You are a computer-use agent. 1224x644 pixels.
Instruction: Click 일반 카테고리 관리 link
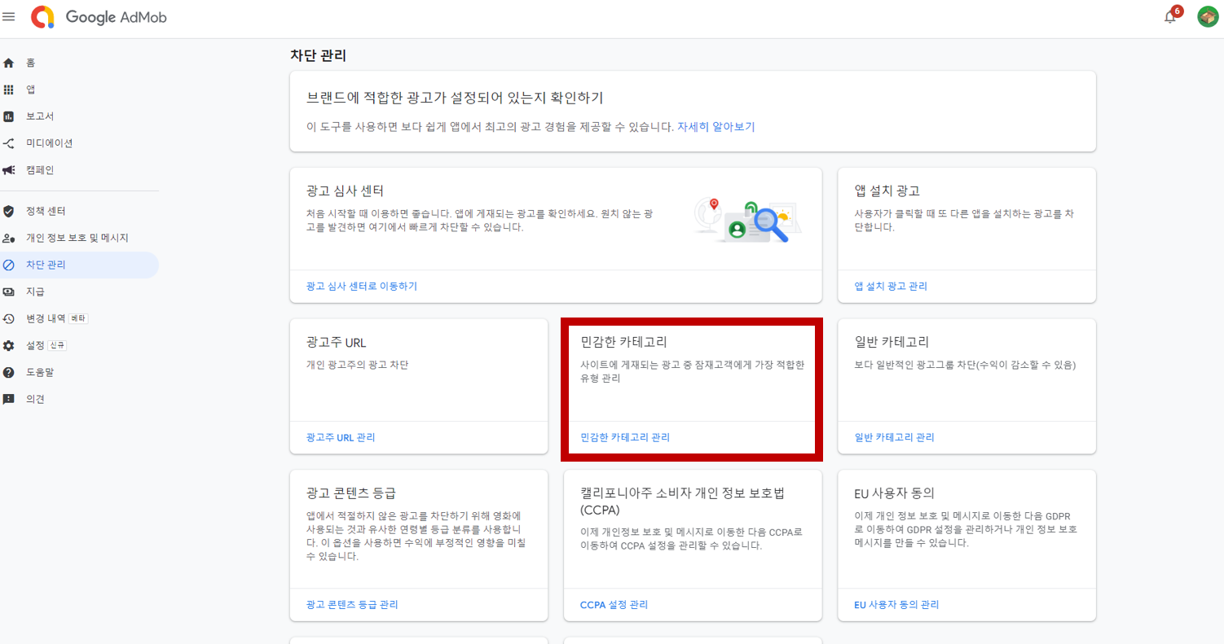coord(894,437)
